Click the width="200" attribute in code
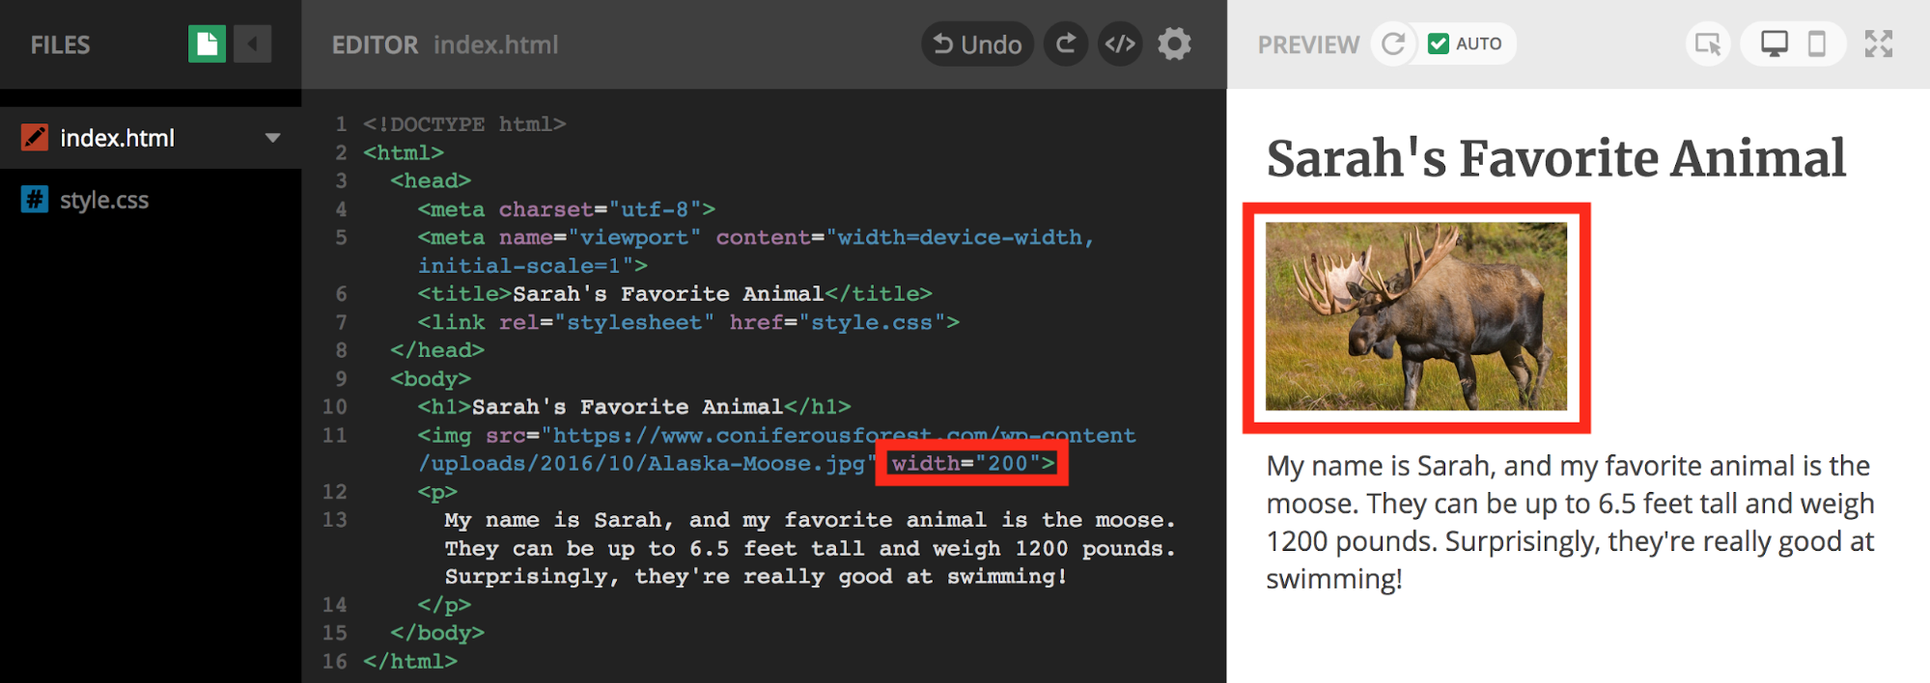The image size is (1930, 683). (972, 464)
